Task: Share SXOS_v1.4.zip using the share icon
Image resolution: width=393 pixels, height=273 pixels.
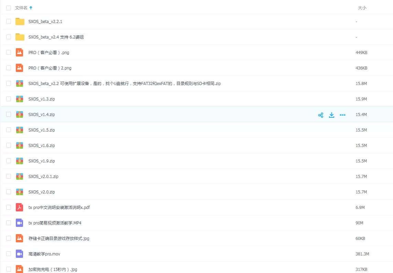Action: click(x=320, y=115)
